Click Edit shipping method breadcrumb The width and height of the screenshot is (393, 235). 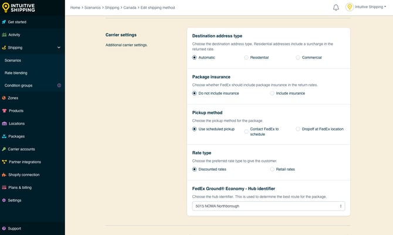point(158,8)
